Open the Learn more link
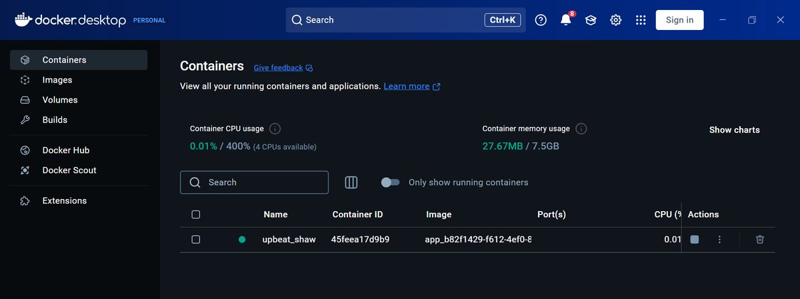The height and width of the screenshot is (299, 800). pyautogui.click(x=407, y=87)
